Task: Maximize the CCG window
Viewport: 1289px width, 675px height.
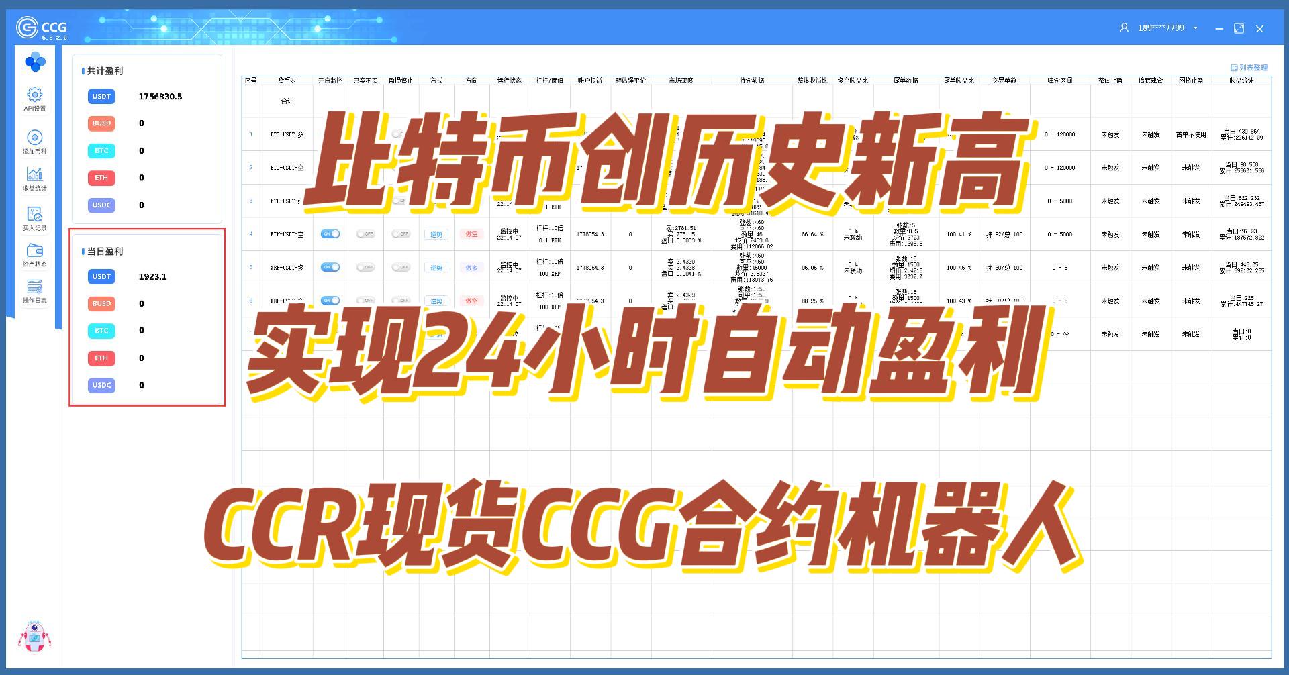Action: [x=1239, y=28]
